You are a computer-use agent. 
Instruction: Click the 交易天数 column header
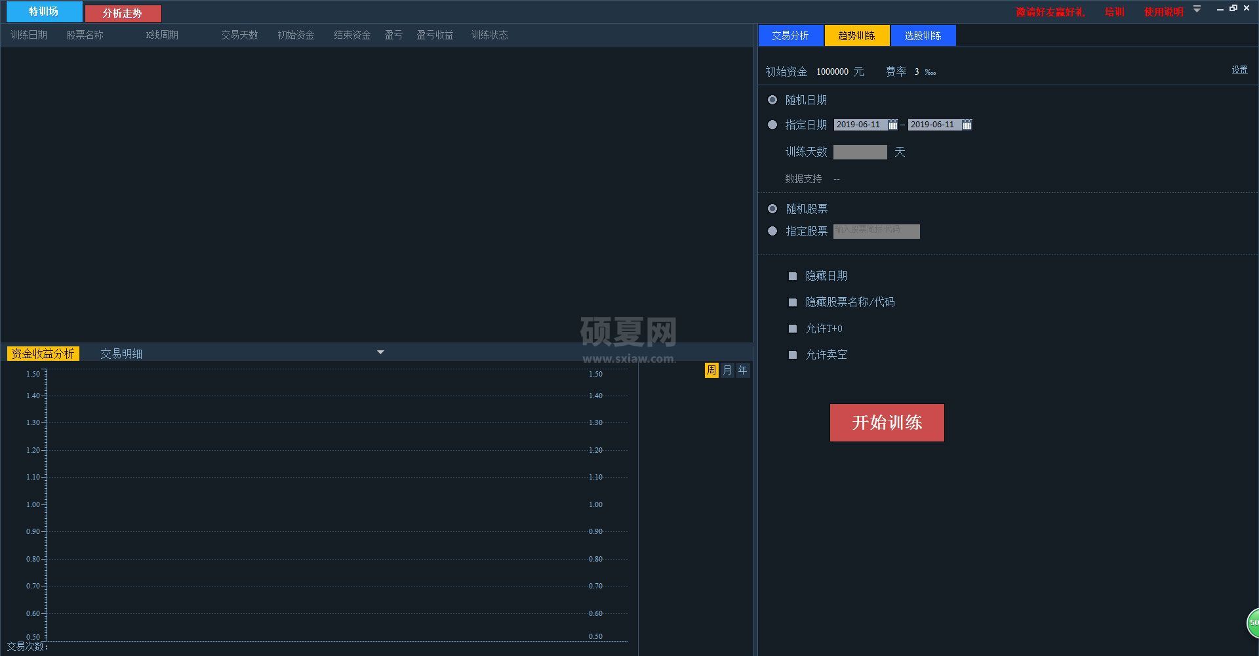pyautogui.click(x=239, y=35)
